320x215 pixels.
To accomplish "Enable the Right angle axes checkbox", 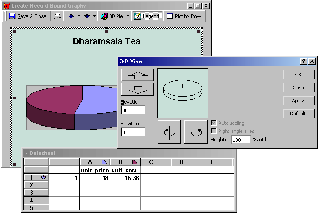I will pyautogui.click(x=214, y=131).
